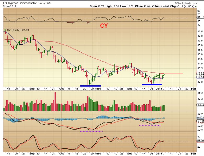The width and height of the screenshot is (204, 156).
Task: Click the Volume 4.9M value
Action: (160, 6)
